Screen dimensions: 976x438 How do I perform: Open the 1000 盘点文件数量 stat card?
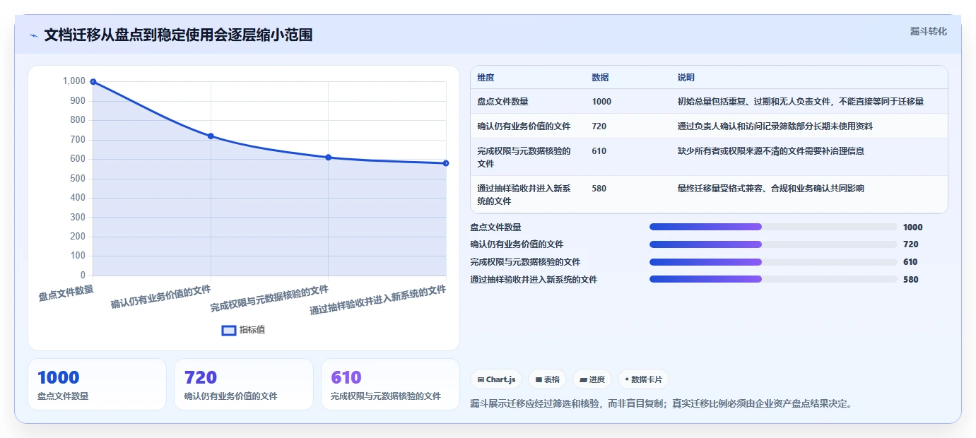click(x=97, y=384)
